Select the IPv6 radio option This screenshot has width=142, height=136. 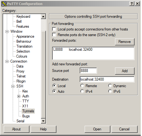110,91
